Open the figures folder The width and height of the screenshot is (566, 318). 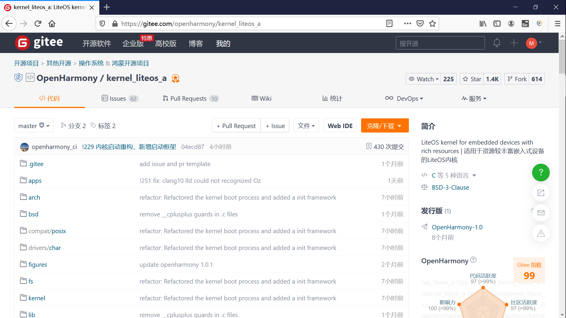(x=38, y=264)
